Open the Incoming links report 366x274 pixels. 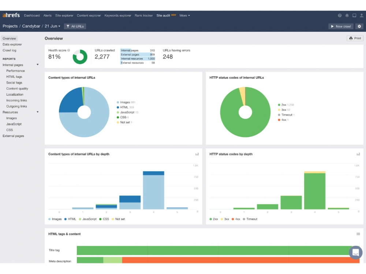[x=16, y=100]
